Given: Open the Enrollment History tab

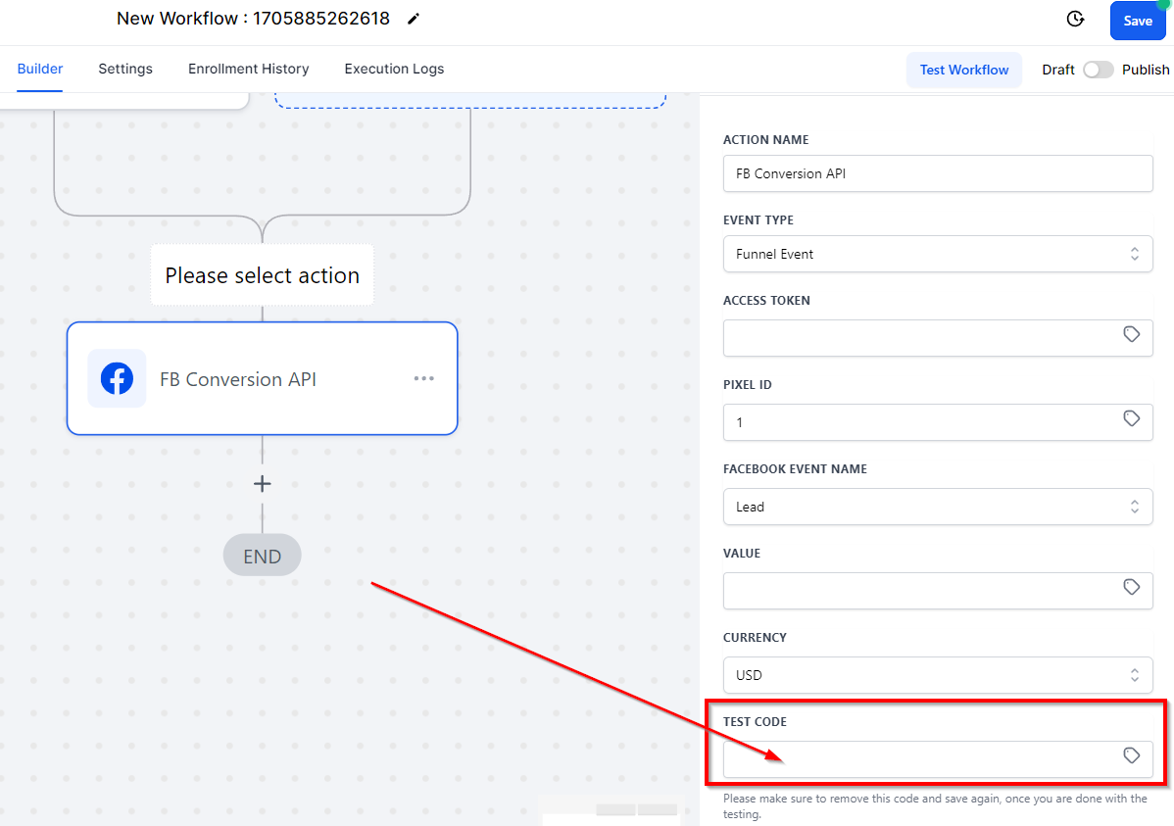Looking at the screenshot, I should (249, 69).
